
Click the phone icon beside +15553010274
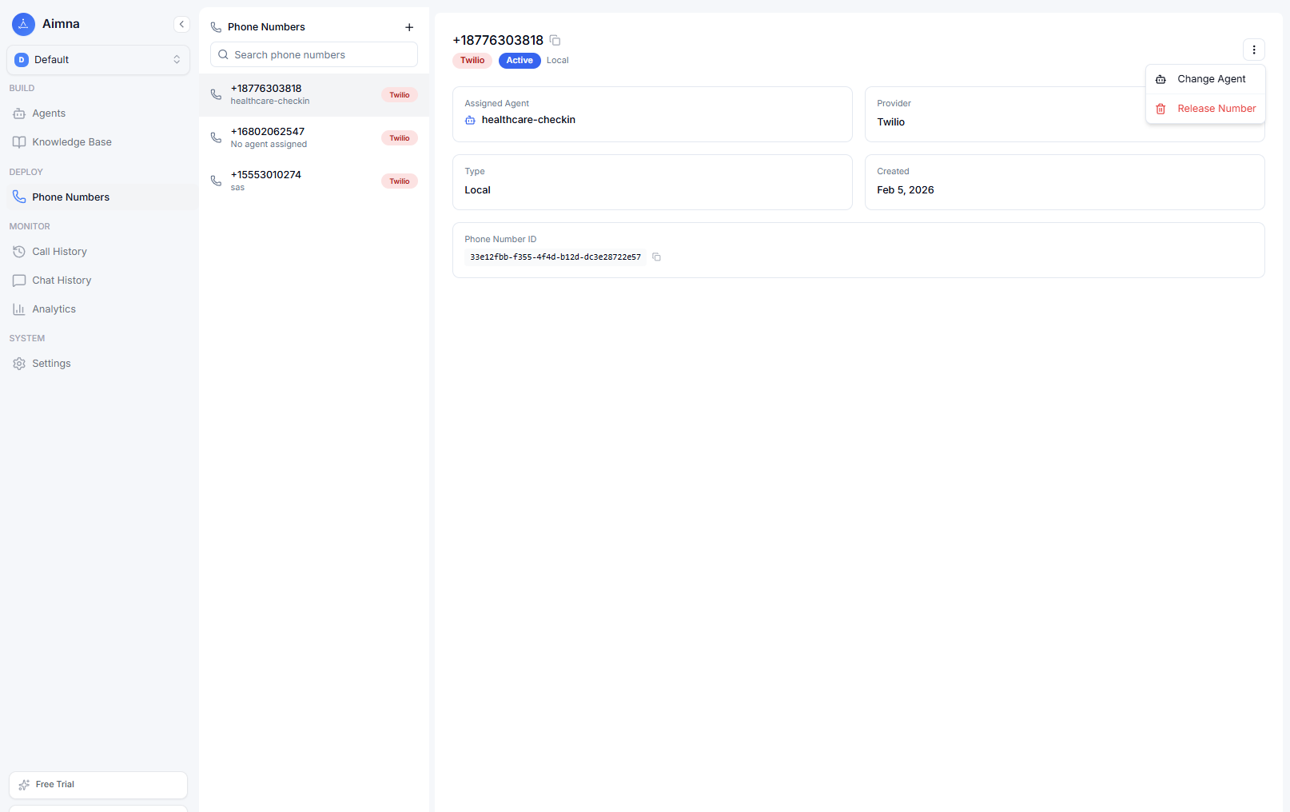[216, 181]
